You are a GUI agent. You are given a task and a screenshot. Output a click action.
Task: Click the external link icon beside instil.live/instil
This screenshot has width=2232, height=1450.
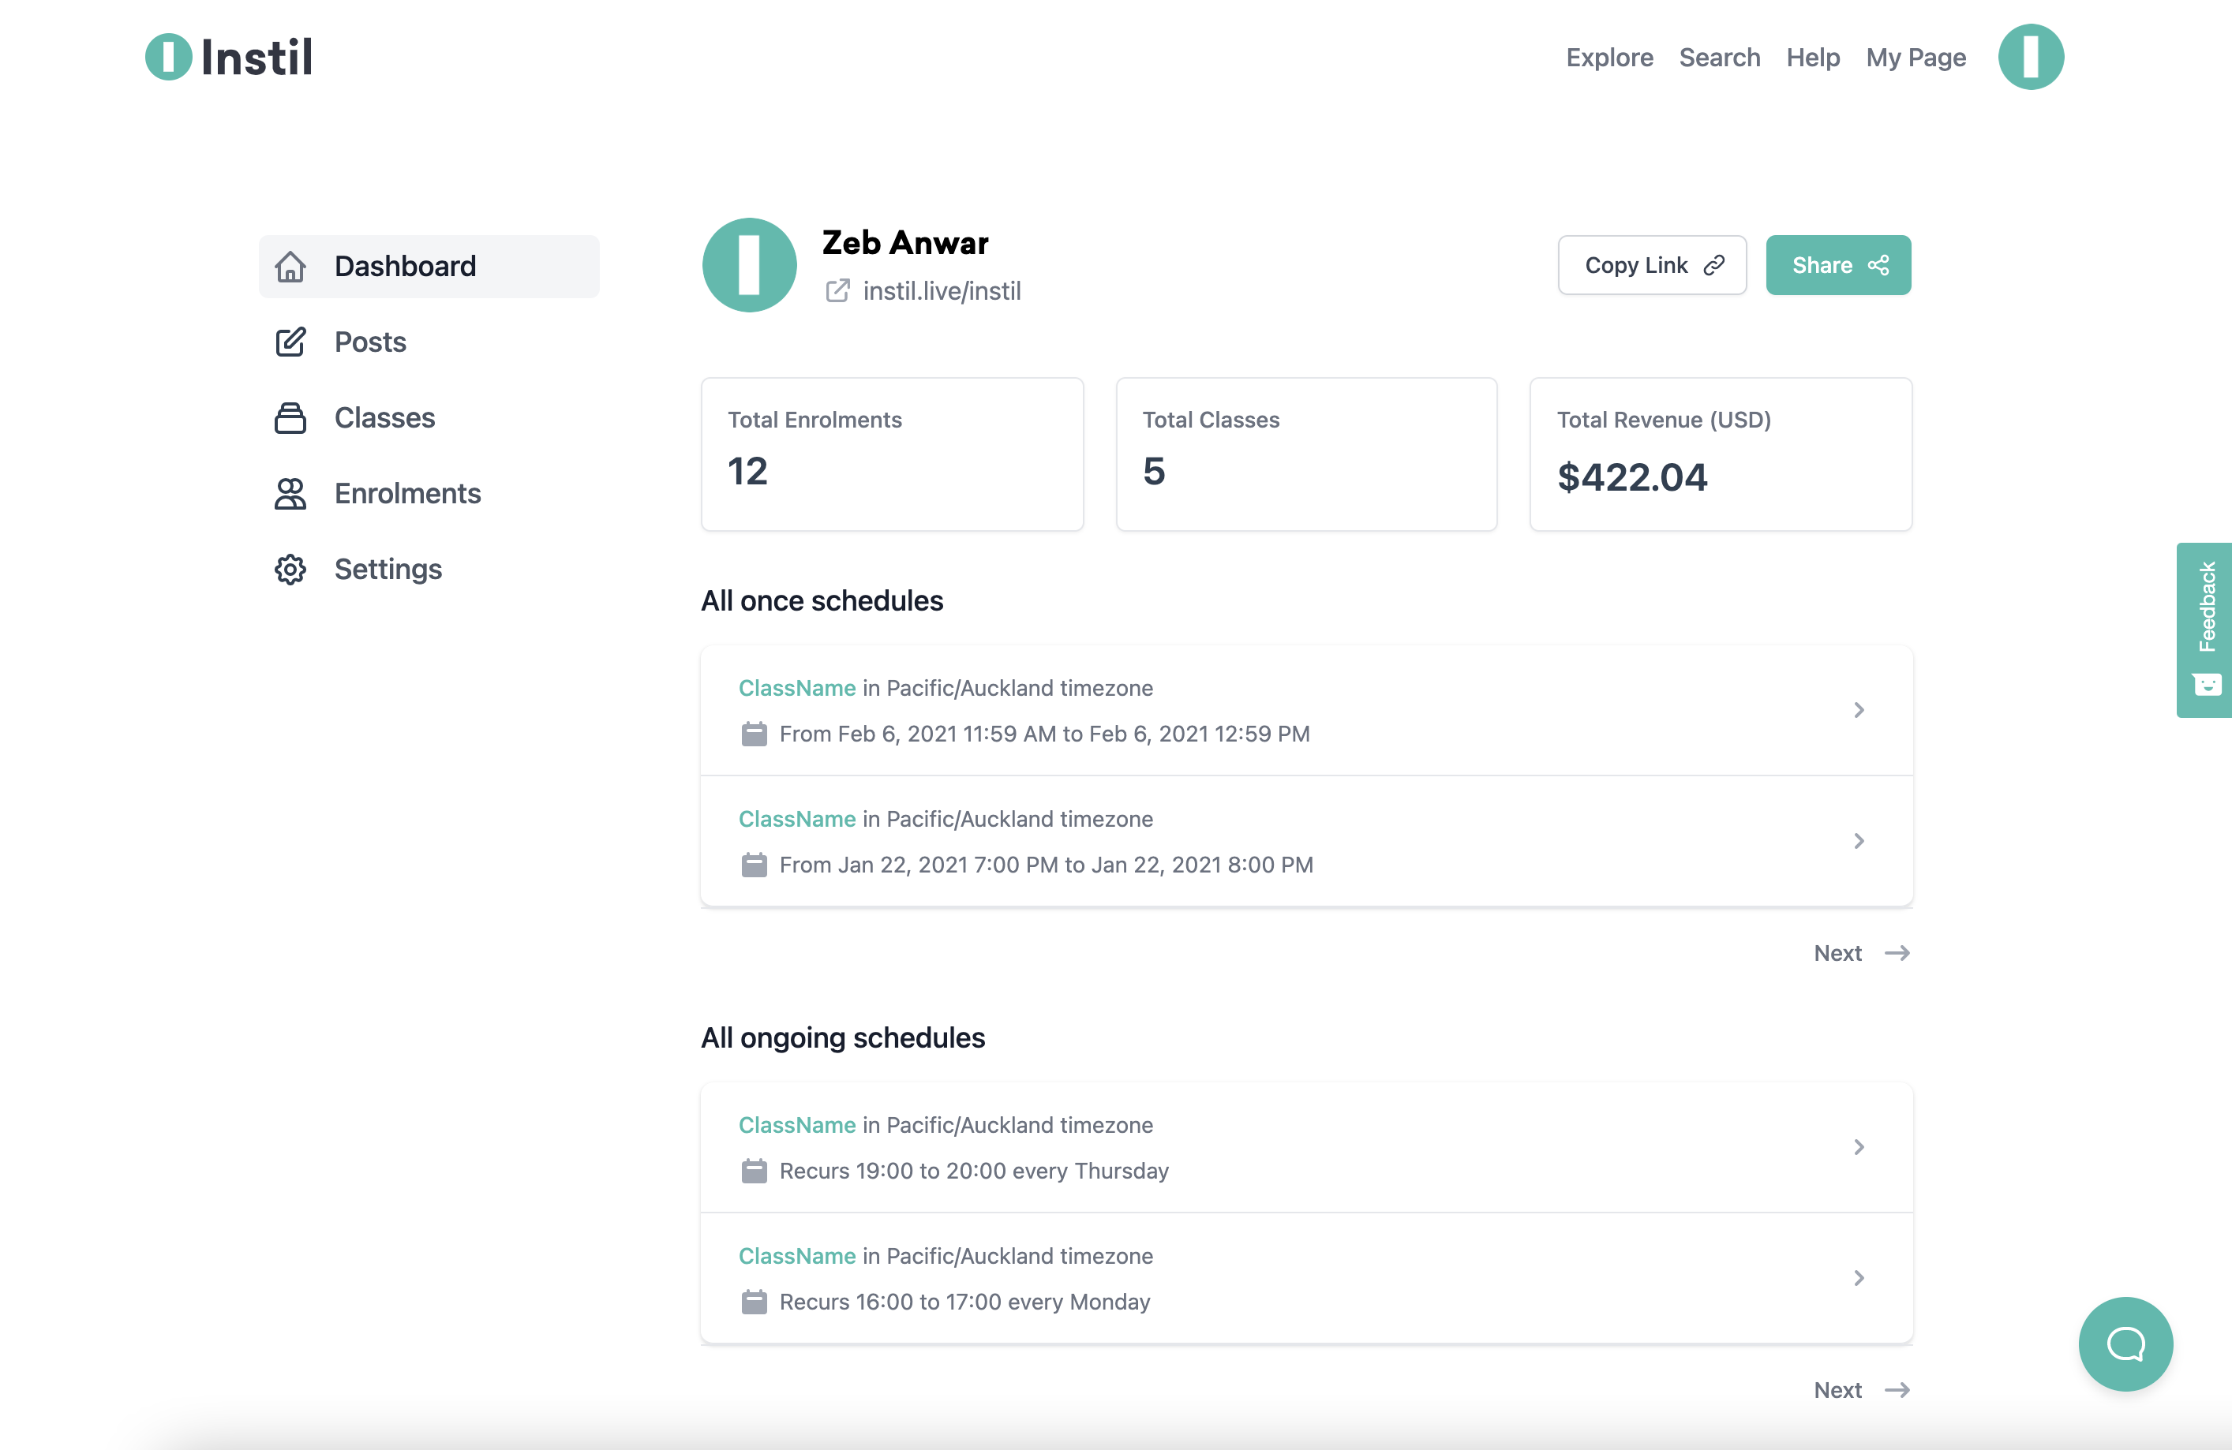[x=837, y=290]
